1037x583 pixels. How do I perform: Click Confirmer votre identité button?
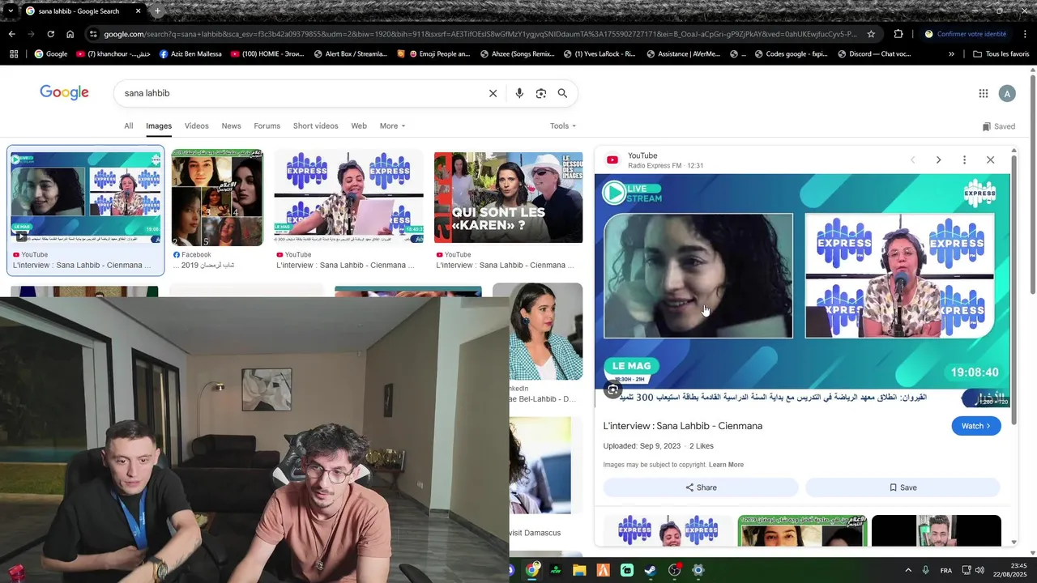click(966, 34)
